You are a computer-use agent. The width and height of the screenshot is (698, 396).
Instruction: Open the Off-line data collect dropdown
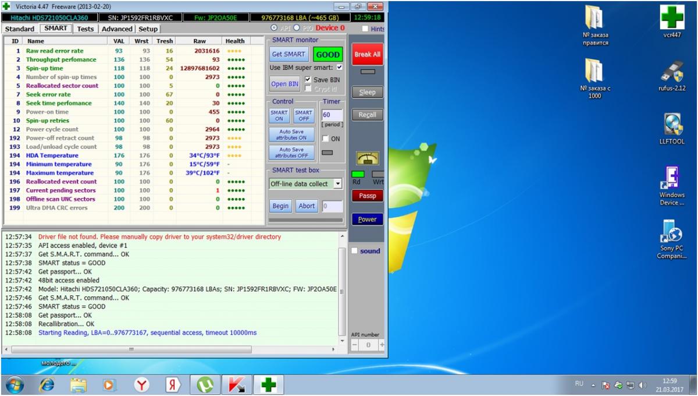tap(337, 183)
